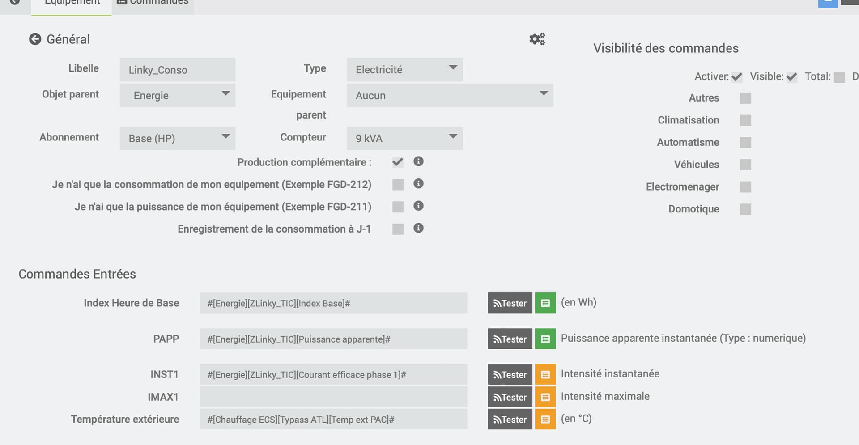Select the Equipement tab

coord(72,4)
